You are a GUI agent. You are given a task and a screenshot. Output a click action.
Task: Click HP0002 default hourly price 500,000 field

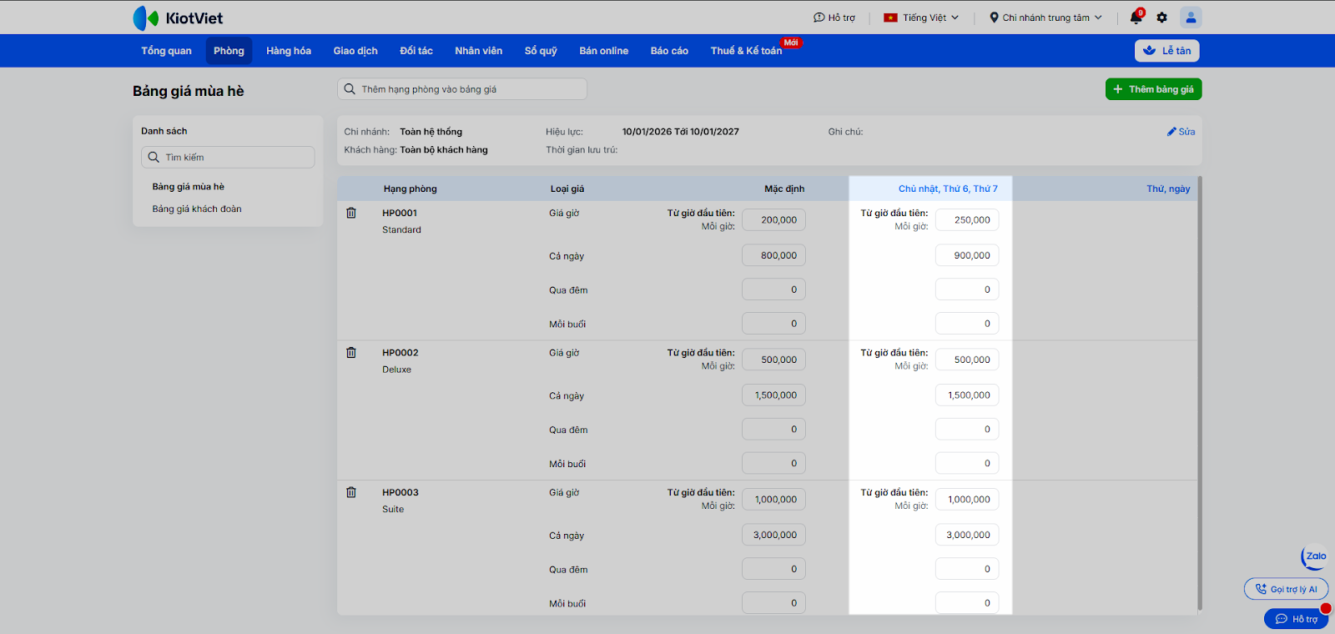[773, 360]
